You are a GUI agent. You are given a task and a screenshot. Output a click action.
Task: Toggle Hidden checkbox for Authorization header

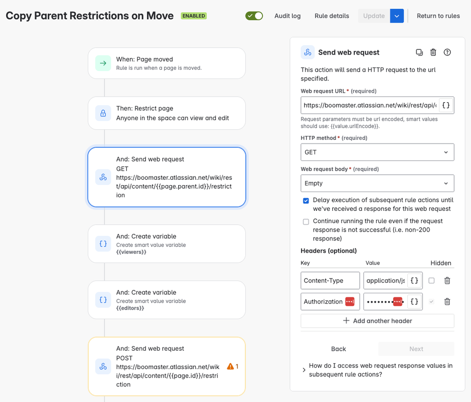click(x=432, y=301)
